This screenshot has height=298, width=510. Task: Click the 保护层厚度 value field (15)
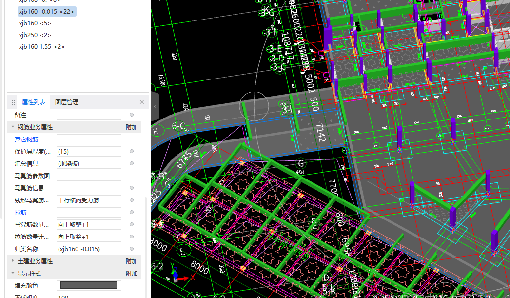[89, 151]
